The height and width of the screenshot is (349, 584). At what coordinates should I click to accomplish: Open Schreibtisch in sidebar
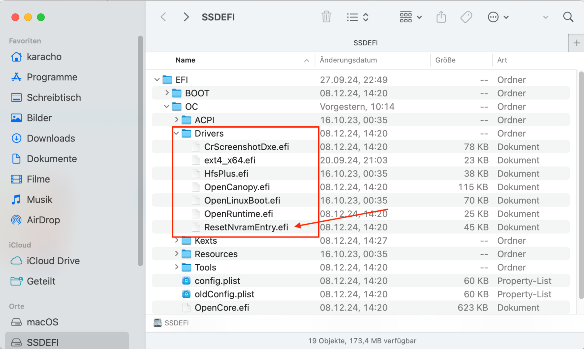click(46, 98)
